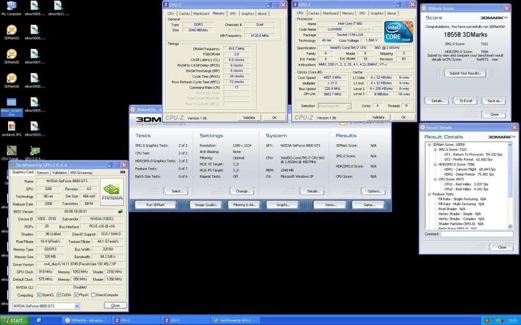Click the Comment input field
The image size is (521, 325).
pyautogui.click(x=476, y=234)
